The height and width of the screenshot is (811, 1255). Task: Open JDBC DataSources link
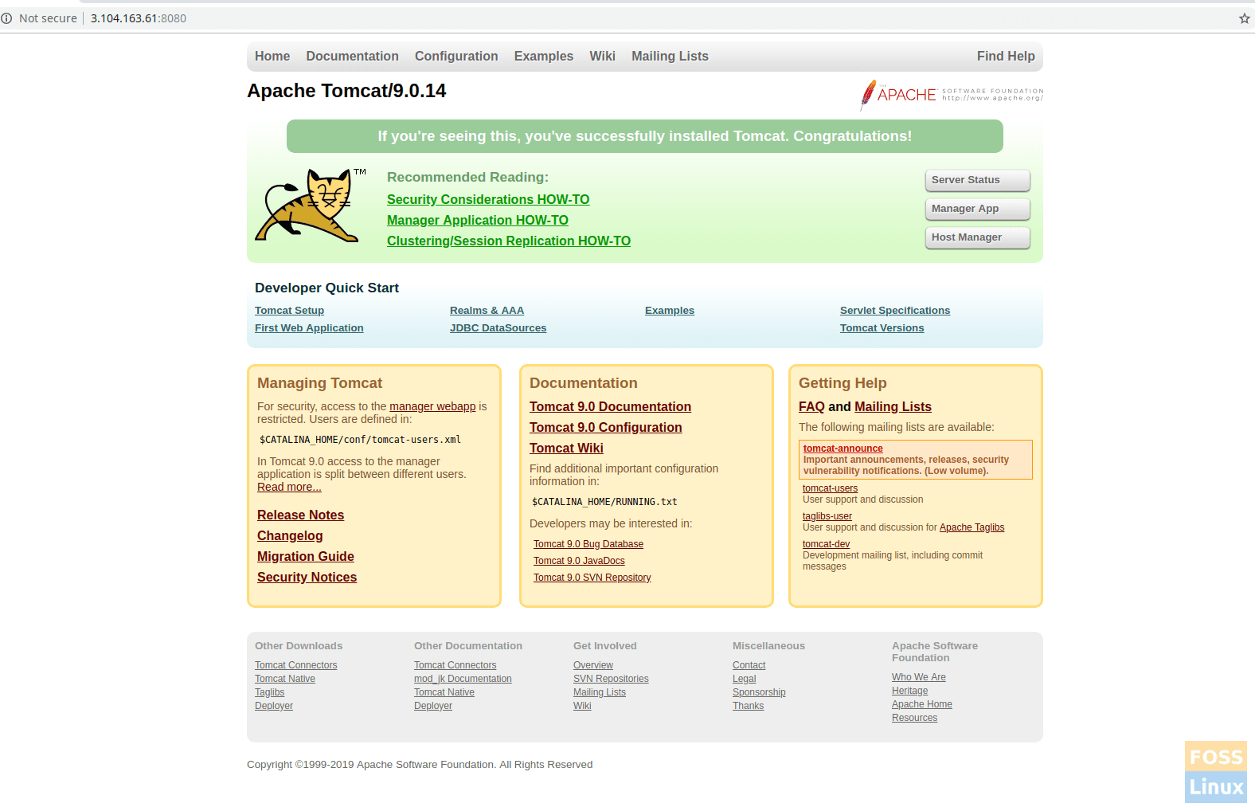pyautogui.click(x=498, y=328)
